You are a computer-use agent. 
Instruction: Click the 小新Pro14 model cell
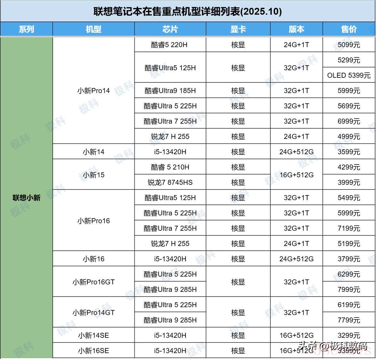click(x=94, y=91)
